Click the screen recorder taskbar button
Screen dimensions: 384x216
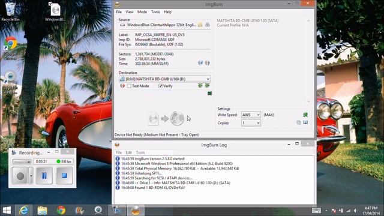[117, 211]
